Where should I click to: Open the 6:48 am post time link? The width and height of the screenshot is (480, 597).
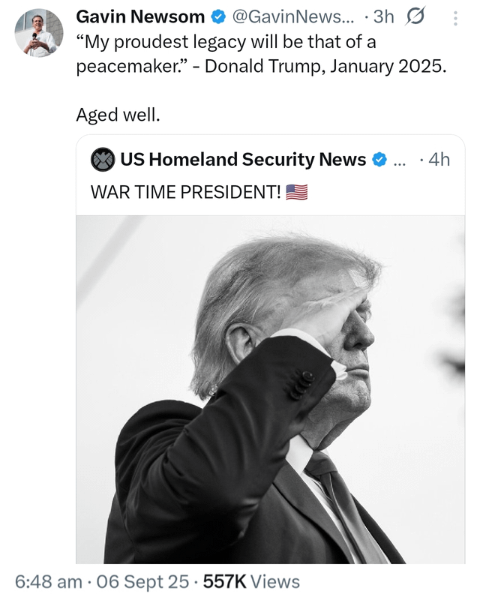coord(49,582)
